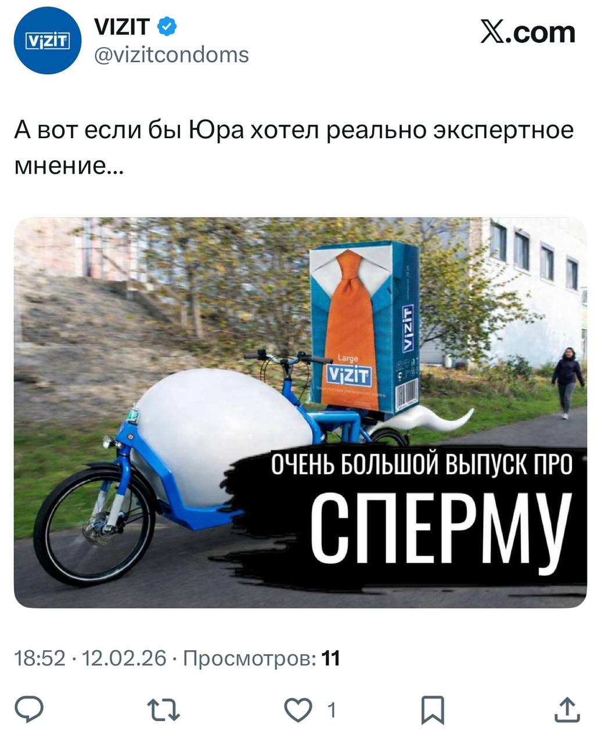This screenshot has width=601, height=743.
Task: Open the VIZIT display name
Action: point(122,27)
